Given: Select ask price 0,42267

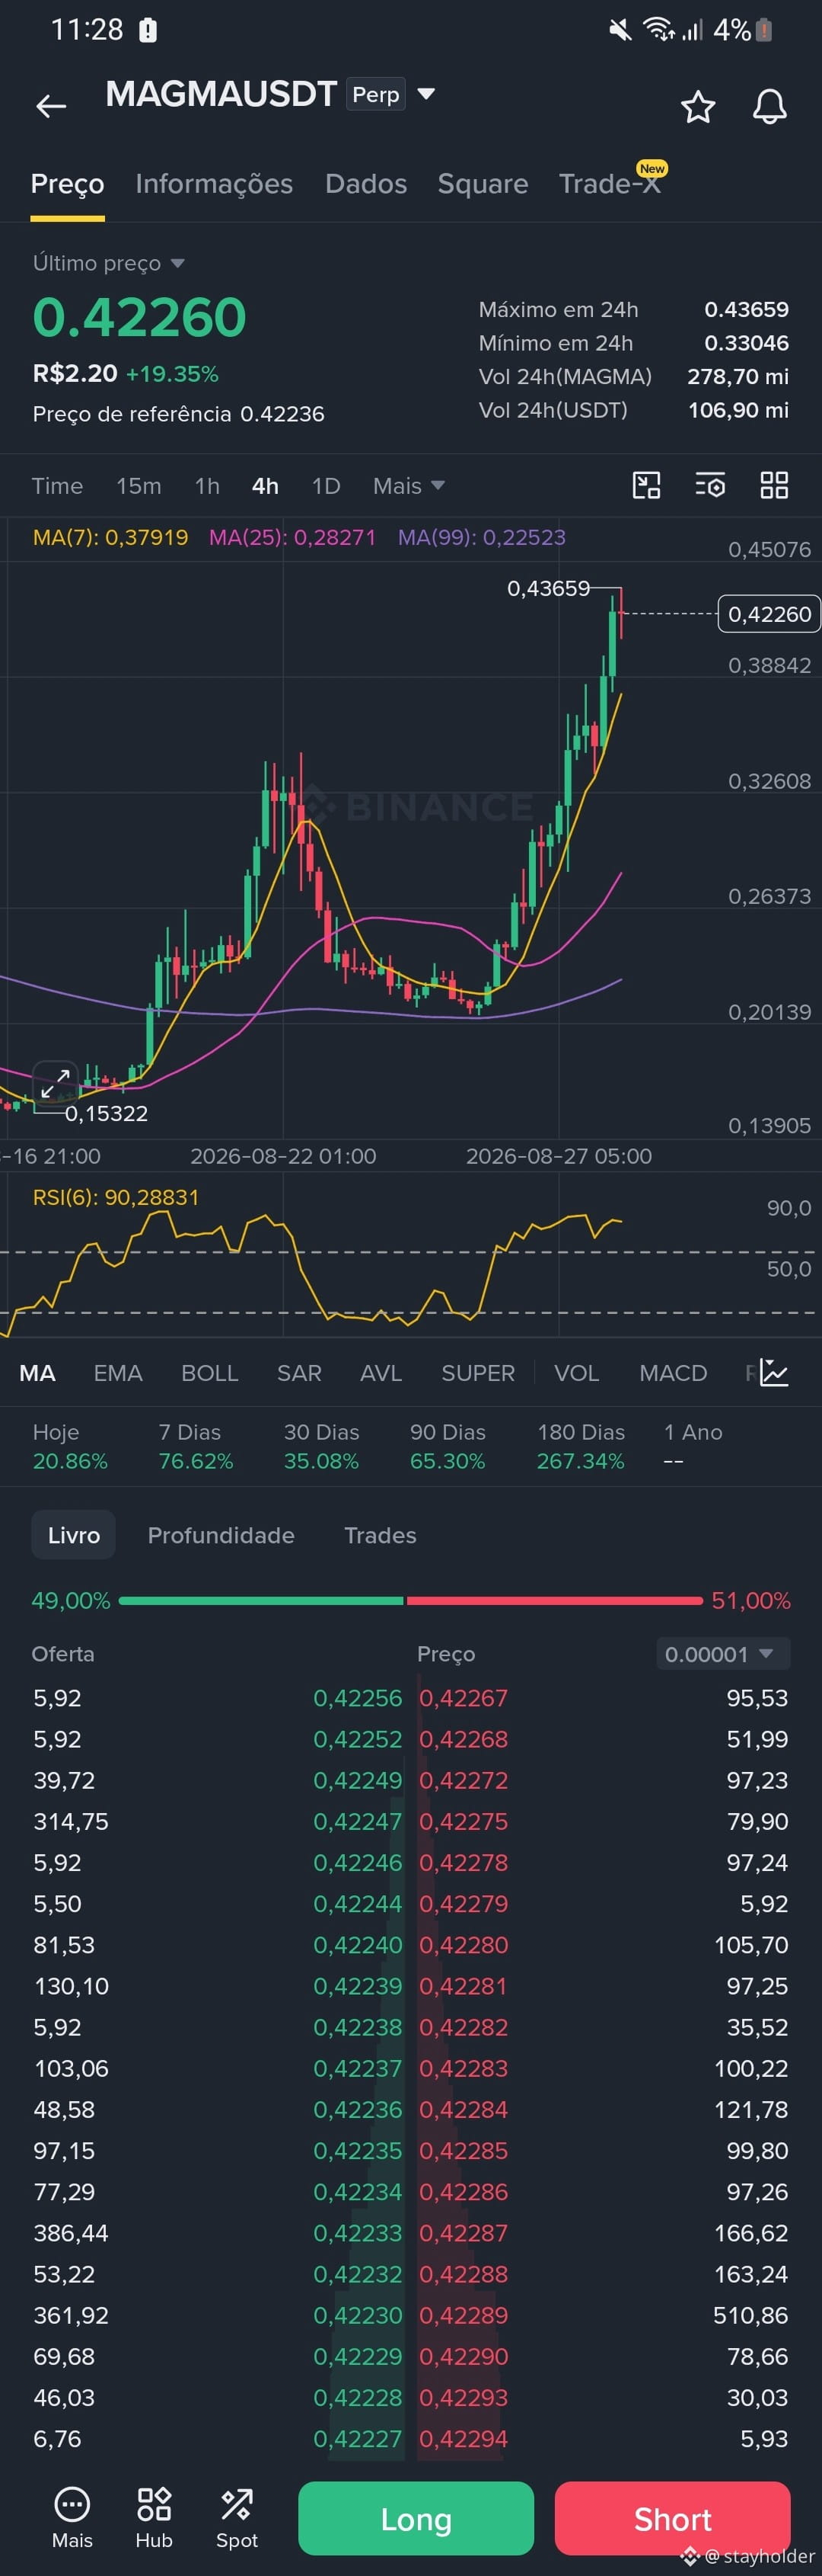Looking at the screenshot, I should click(464, 1698).
